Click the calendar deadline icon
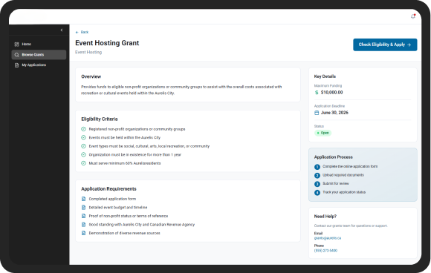431x273 pixels. click(x=317, y=113)
